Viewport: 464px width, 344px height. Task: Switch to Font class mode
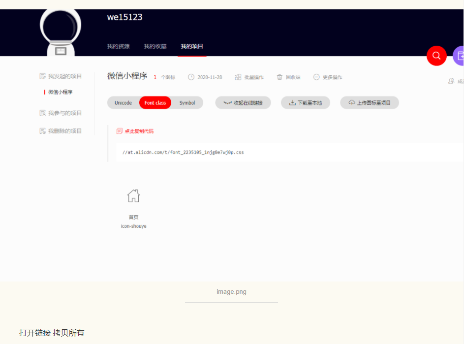[155, 103]
